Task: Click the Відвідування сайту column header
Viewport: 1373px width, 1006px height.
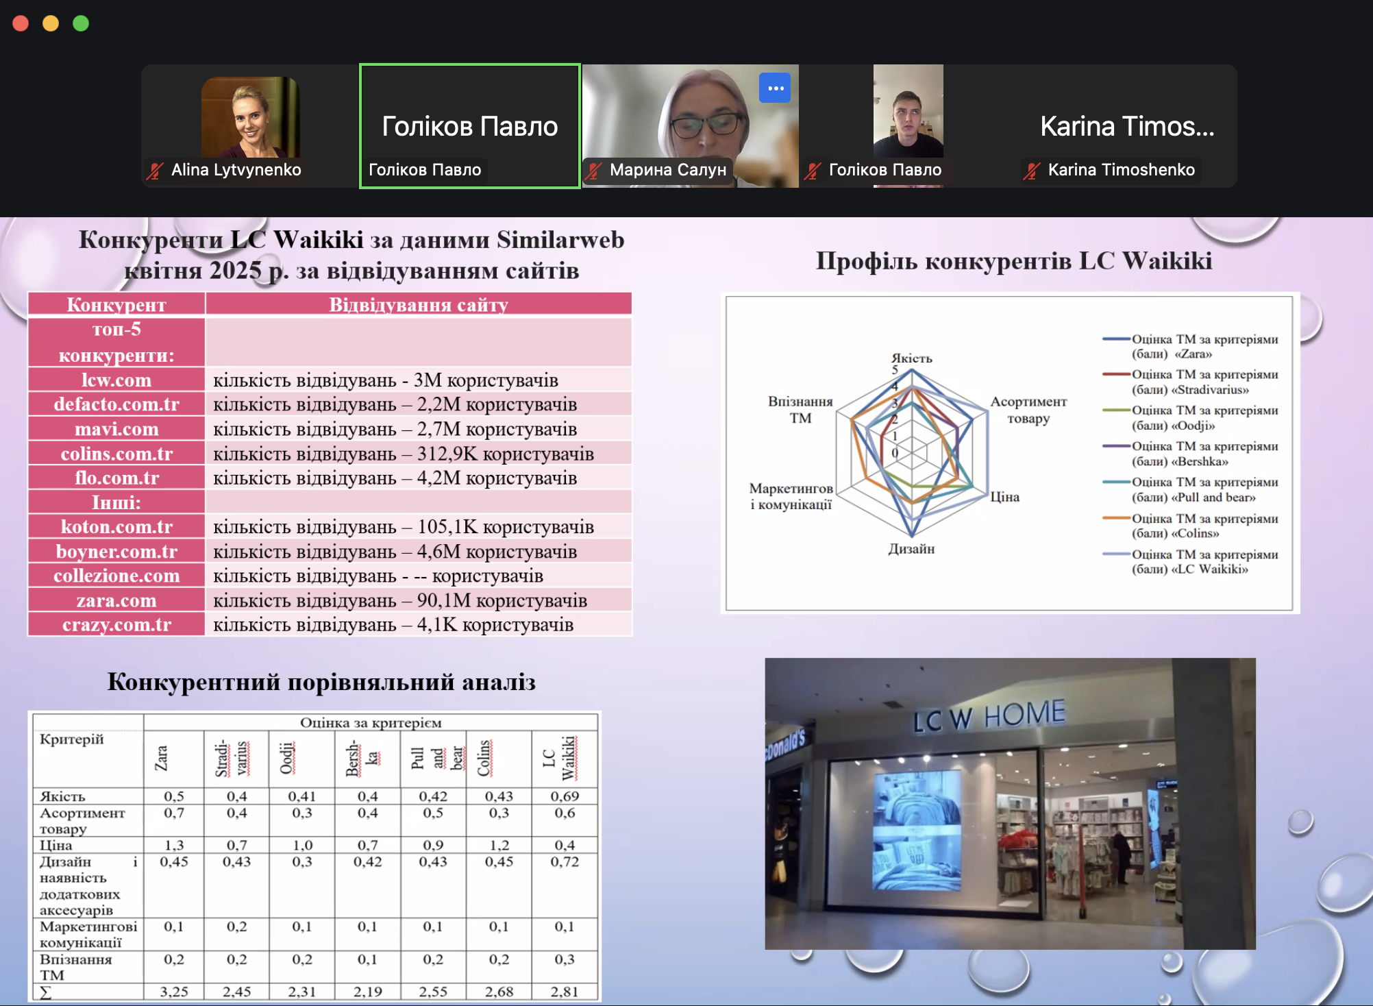Action: pos(419,305)
